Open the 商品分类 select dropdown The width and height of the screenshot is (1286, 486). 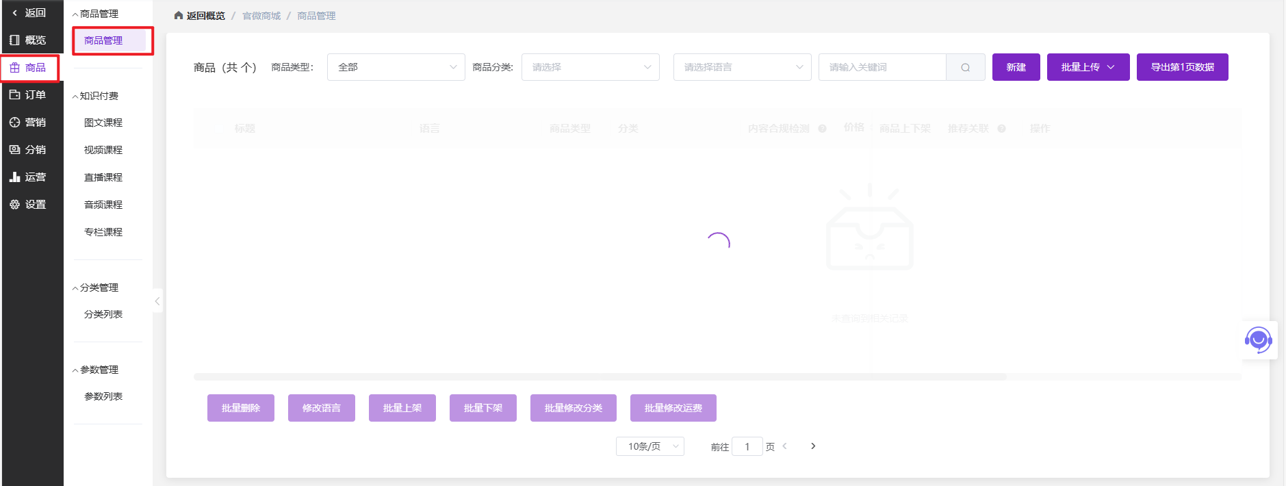pyautogui.click(x=591, y=67)
